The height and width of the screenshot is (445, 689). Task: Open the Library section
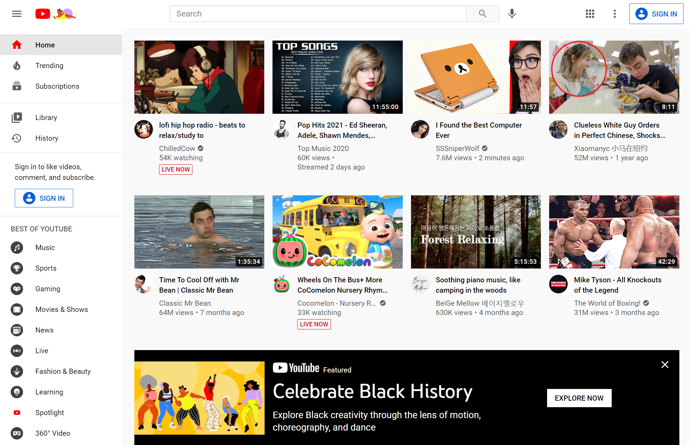tap(46, 118)
